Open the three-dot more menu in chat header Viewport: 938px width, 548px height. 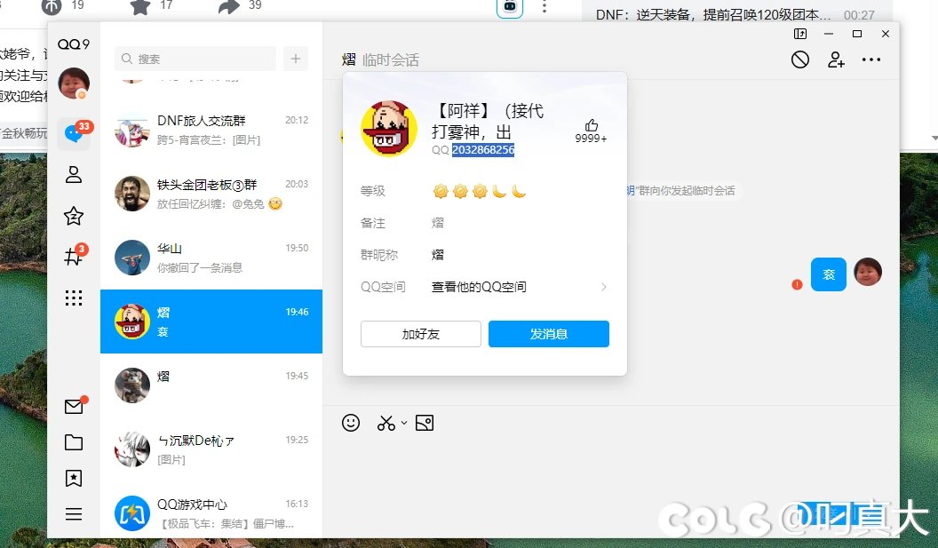tap(871, 60)
